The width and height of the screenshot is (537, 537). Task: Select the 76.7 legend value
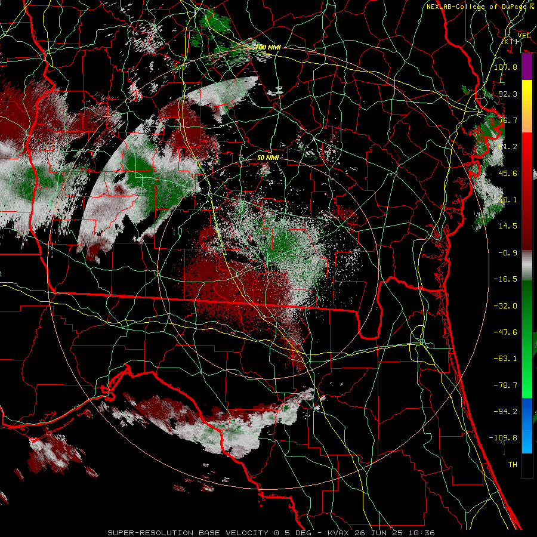tap(508, 120)
